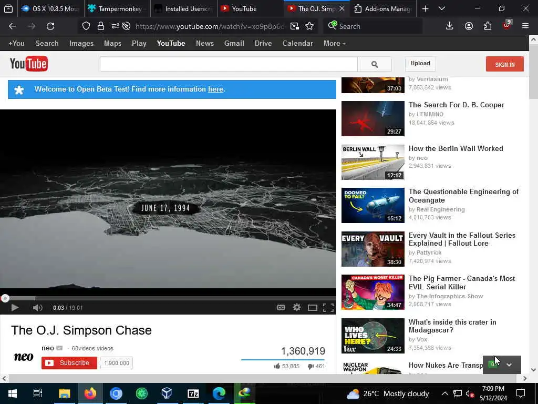Open the neo channel avatar
Image resolution: width=538 pixels, height=404 pixels.
click(x=23, y=357)
